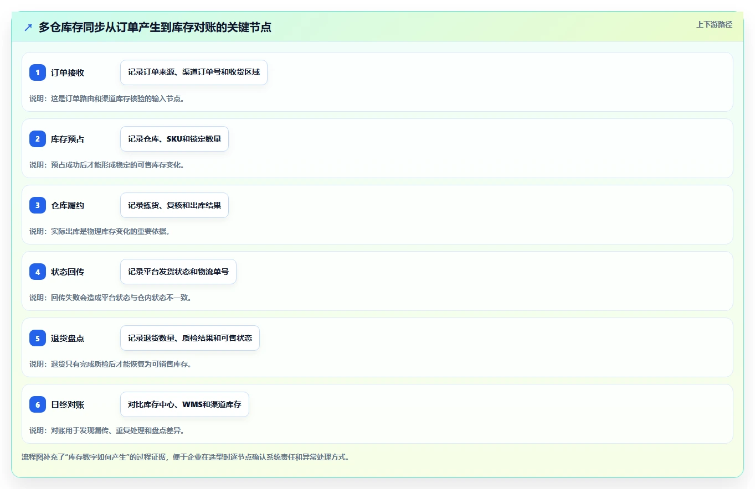Click the note 回传失败会造成平台状态与仓内状态不一致
Viewport: 755px width, 489px height.
pyautogui.click(x=111, y=298)
